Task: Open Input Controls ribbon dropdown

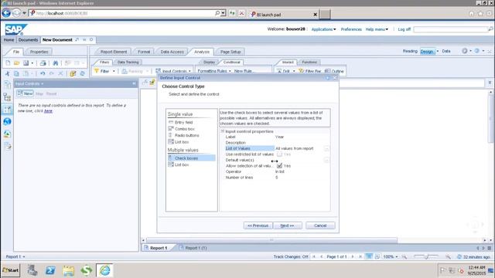Action: pos(189,71)
